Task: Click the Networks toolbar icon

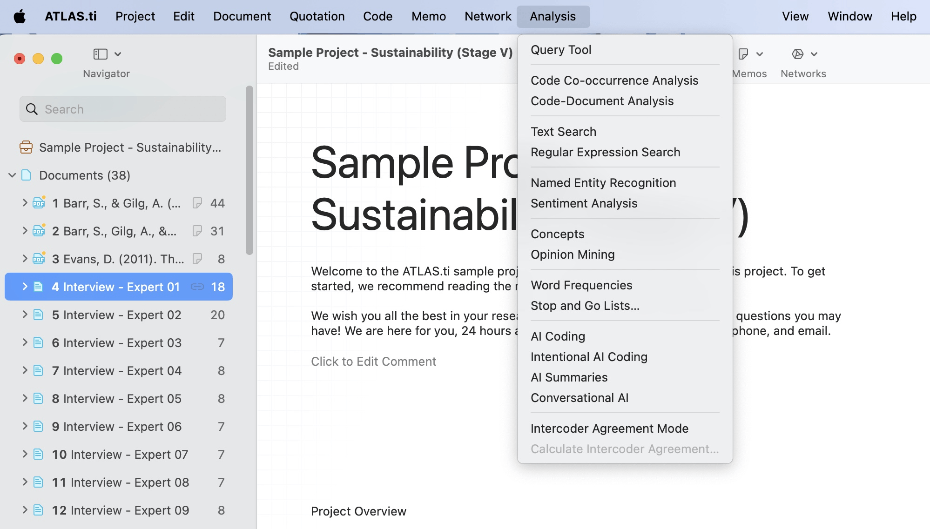Action: click(798, 54)
